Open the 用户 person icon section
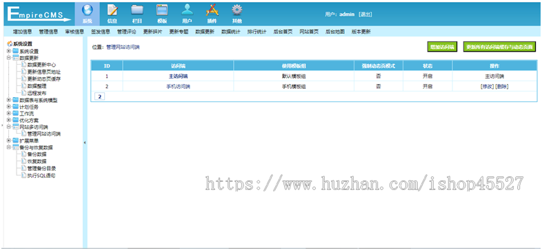The image size is (542, 250). (187, 14)
